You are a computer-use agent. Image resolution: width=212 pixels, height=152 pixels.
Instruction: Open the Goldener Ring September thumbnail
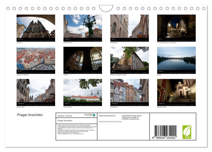[36, 92]
